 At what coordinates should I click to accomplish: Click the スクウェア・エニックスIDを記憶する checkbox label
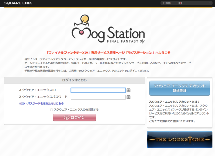coord(76,110)
